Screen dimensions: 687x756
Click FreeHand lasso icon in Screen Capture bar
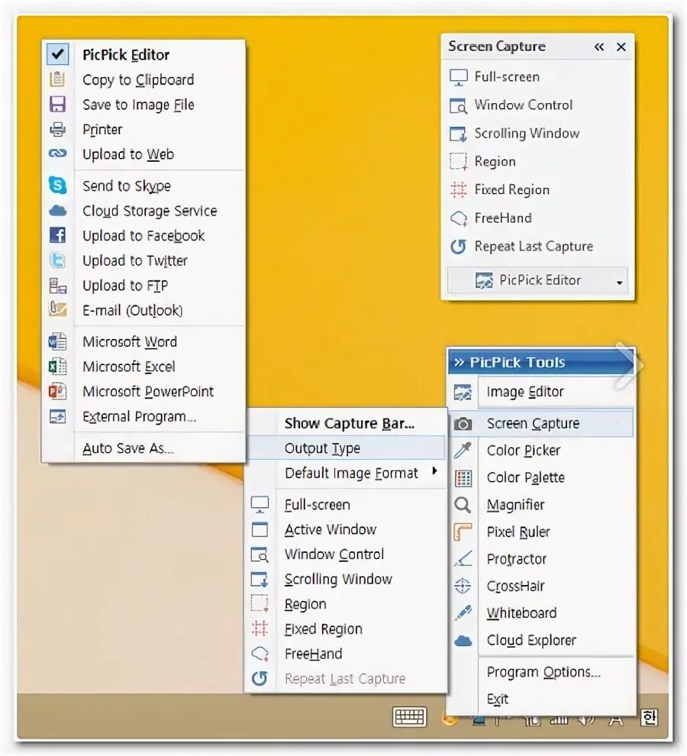(458, 218)
